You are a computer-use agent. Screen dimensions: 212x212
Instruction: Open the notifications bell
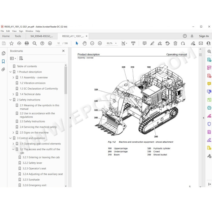[x=192, y=36]
